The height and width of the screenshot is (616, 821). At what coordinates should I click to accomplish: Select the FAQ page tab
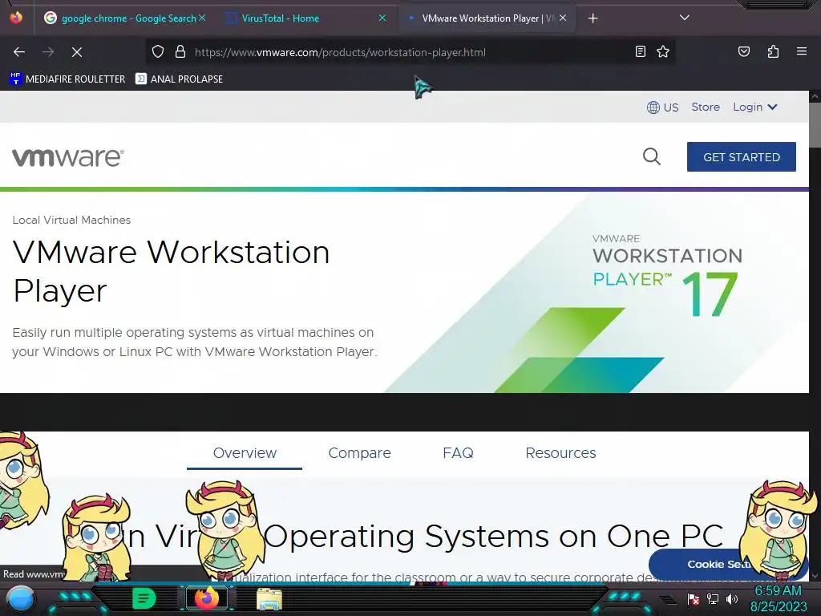click(x=458, y=452)
